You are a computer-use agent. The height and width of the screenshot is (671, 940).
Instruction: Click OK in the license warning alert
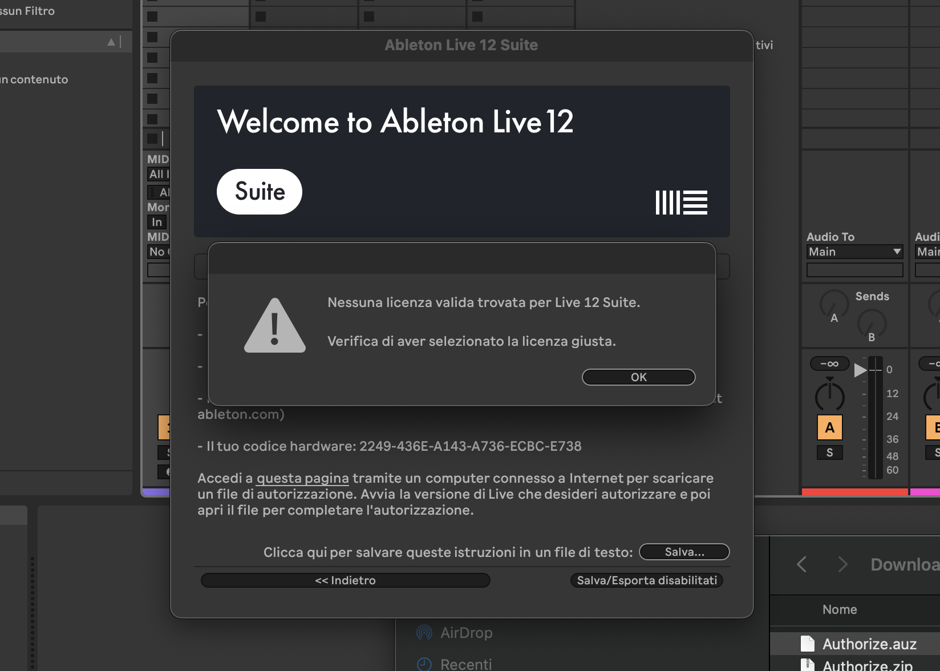tap(638, 377)
